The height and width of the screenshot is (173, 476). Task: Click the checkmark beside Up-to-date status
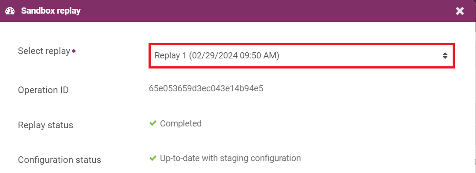point(153,158)
